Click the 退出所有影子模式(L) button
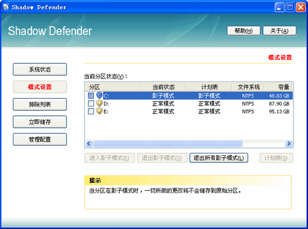This screenshot has height=229, width=308. click(218, 158)
